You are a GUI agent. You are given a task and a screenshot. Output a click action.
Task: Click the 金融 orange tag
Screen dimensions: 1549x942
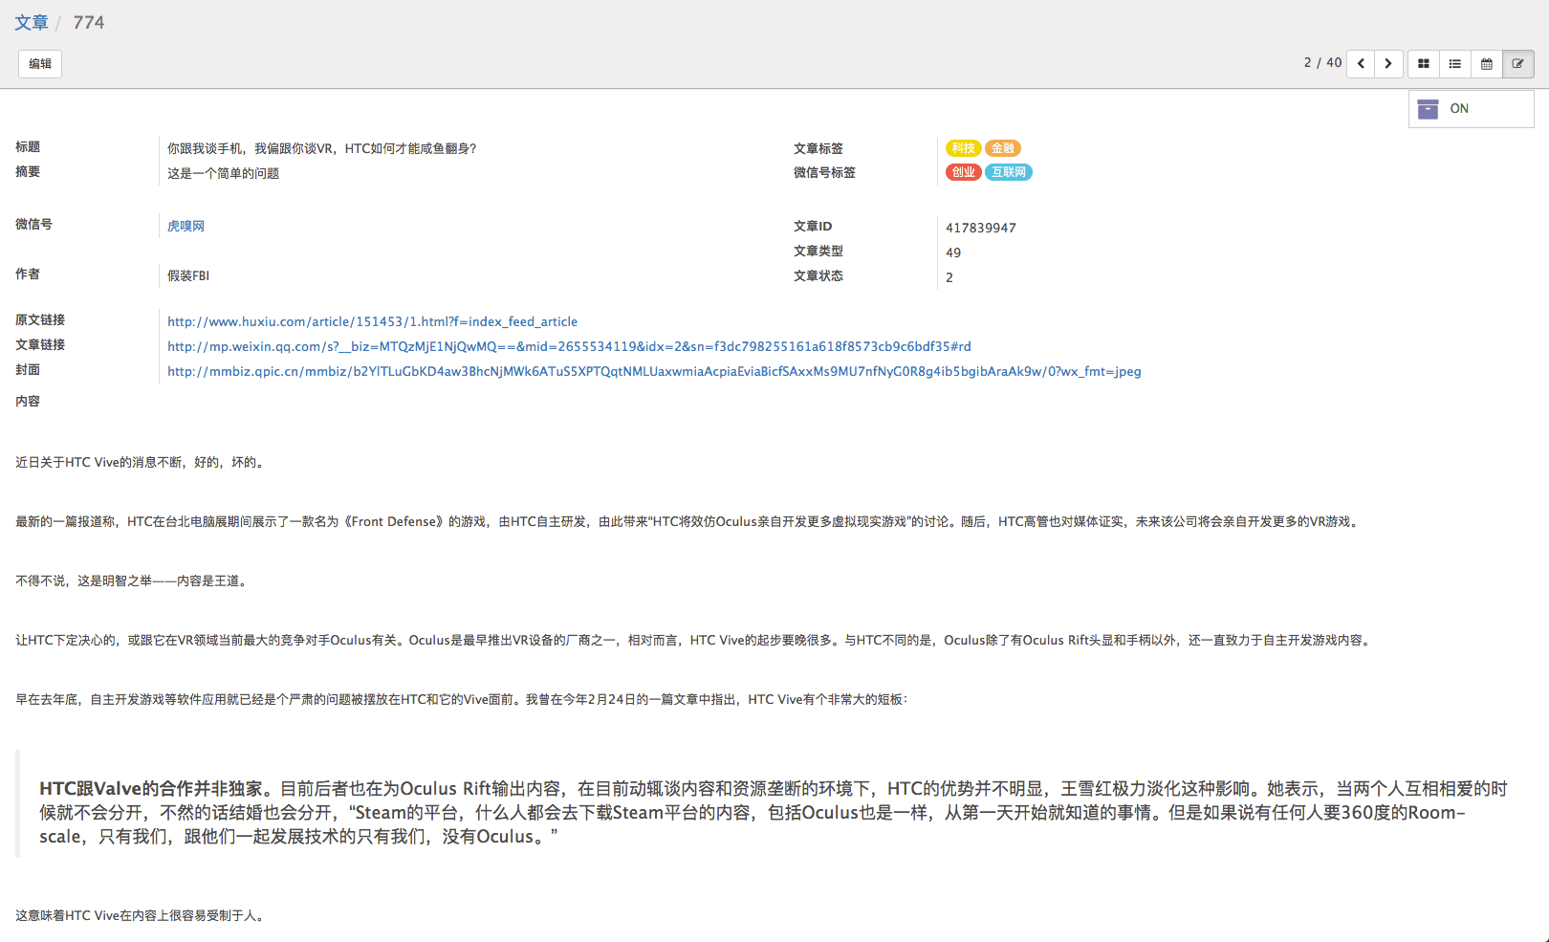click(1003, 148)
